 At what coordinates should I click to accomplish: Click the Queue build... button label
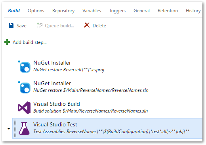[59, 26]
